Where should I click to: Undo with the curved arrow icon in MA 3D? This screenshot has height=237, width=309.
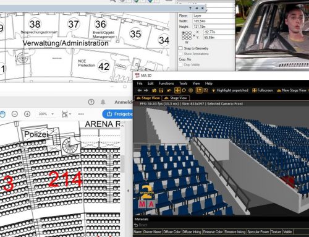point(169,90)
